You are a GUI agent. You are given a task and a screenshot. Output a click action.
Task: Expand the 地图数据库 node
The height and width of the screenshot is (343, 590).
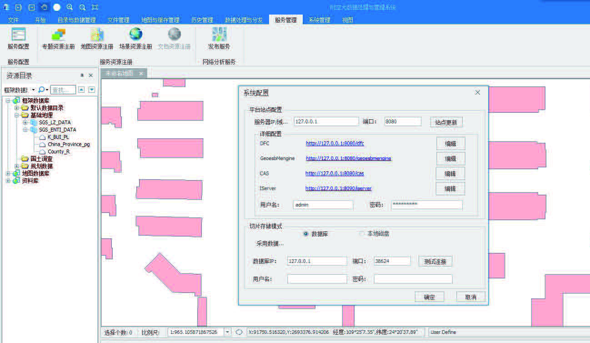[x=8, y=173]
